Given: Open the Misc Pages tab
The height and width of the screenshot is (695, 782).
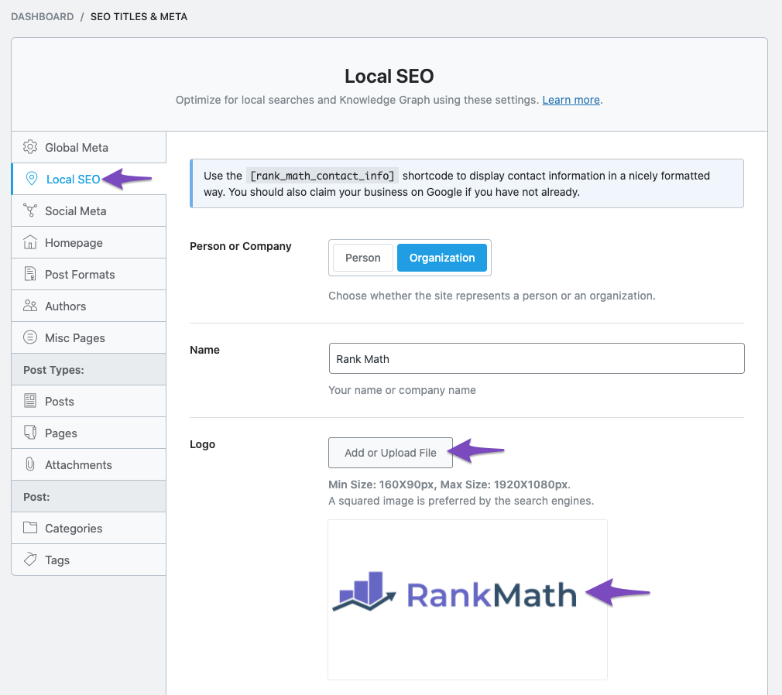Looking at the screenshot, I should point(74,337).
